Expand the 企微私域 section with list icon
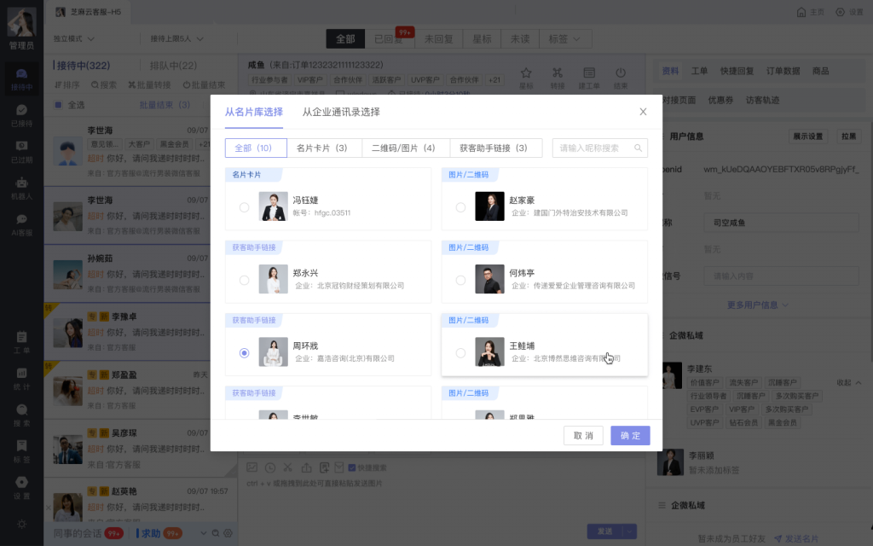 pos(662,505)
